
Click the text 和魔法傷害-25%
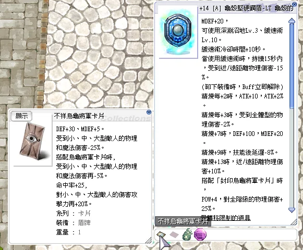point(80,147)
